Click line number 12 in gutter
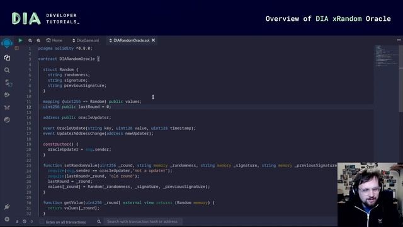The height and width of the screenshot is (227, 403). 29,107
